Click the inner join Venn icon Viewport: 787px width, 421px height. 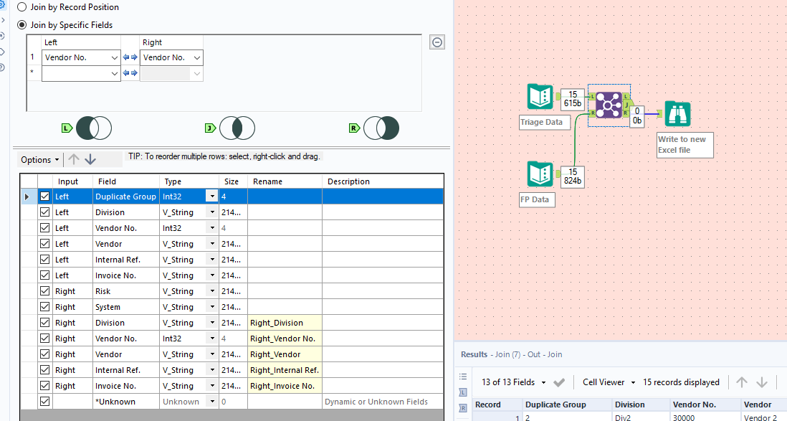237,128
